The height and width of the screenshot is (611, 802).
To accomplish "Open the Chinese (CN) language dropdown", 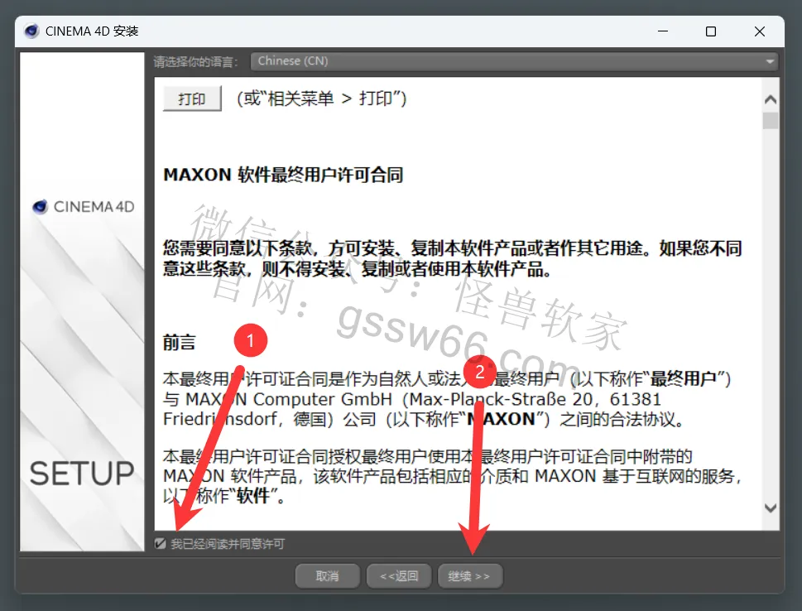I will [x=514, y=61].
